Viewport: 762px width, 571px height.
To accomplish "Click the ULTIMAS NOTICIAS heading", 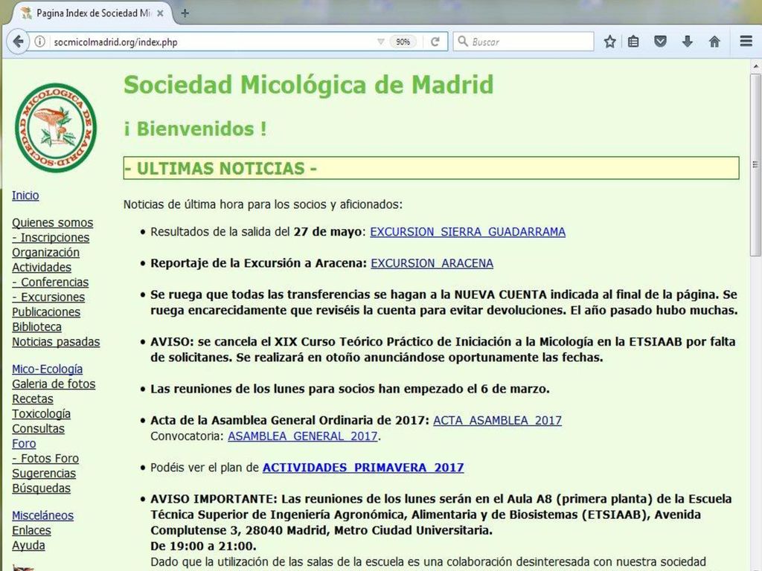I will pos(220,169).
